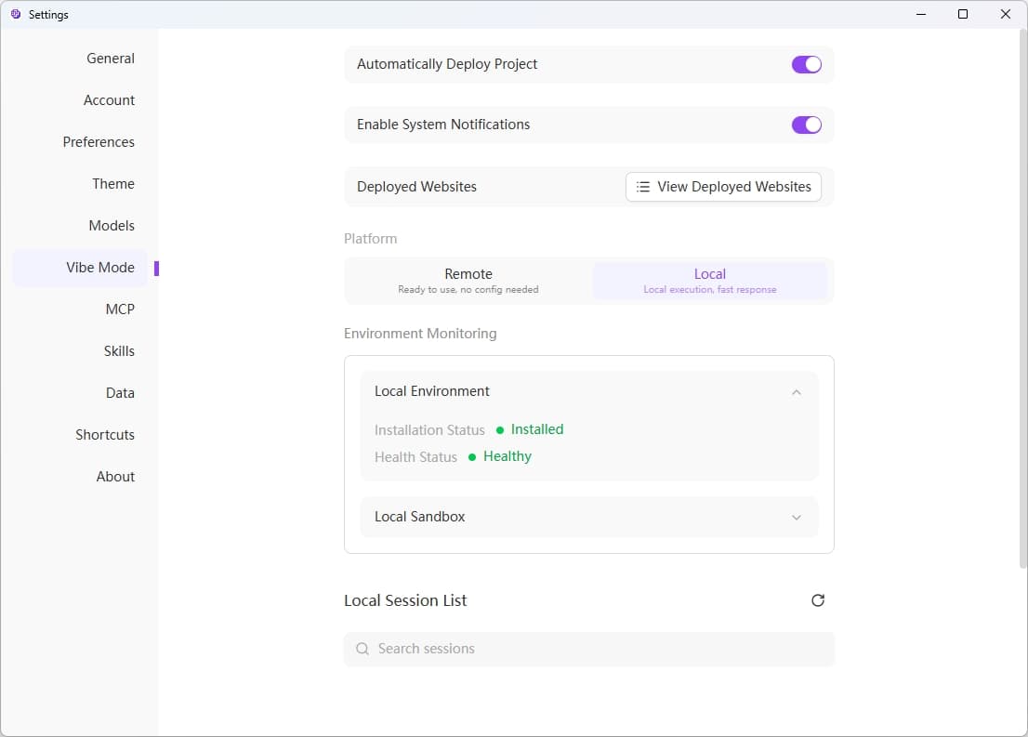Screen dimensions: 1028x737
Task: Switch to the Models settings page
Action: [x=112, y=226]
